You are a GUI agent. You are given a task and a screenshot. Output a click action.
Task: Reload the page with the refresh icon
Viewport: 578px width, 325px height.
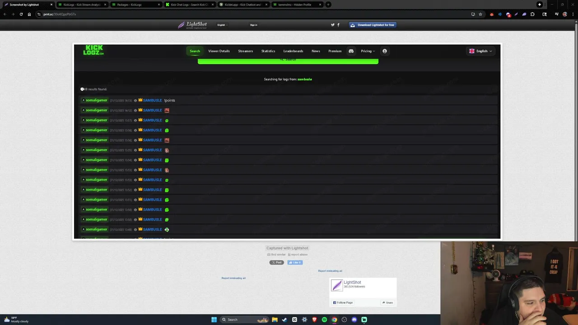tap(21, 14)
